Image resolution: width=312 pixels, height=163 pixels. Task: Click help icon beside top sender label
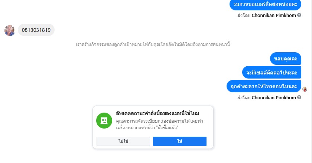tap(299, 16)
